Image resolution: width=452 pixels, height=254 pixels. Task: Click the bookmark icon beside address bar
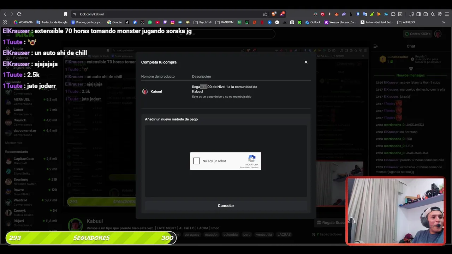[x=65, y=14]
